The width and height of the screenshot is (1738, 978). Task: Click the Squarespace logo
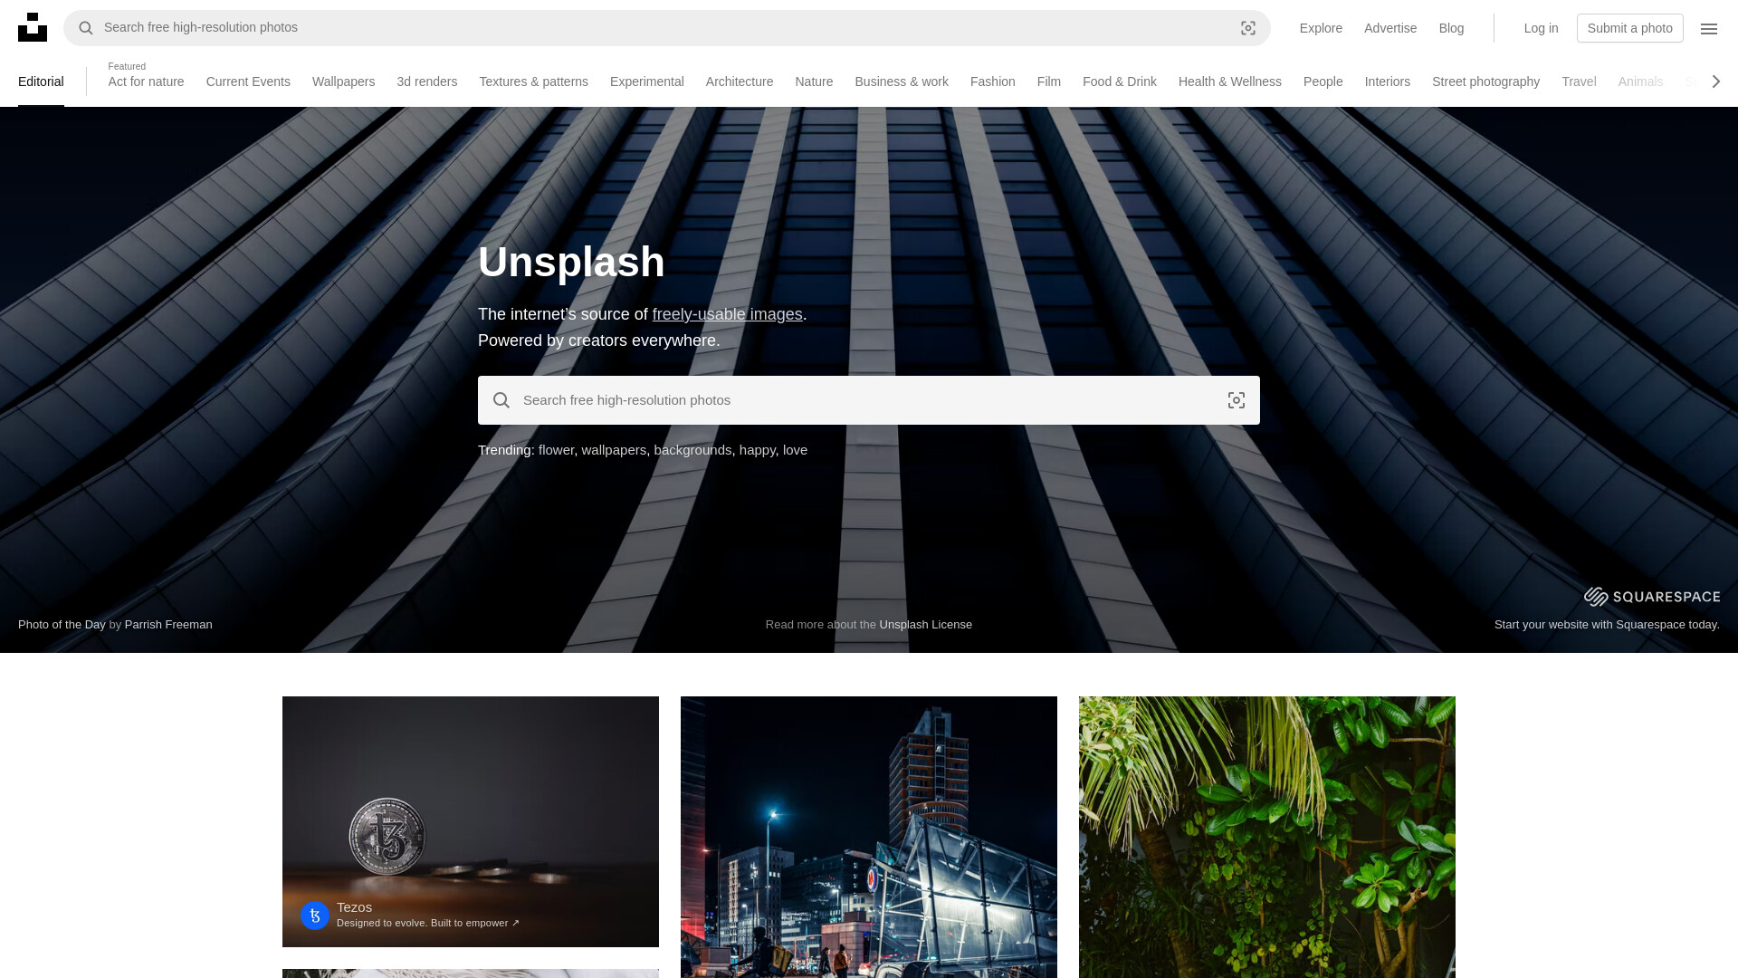click(1652, 596)
